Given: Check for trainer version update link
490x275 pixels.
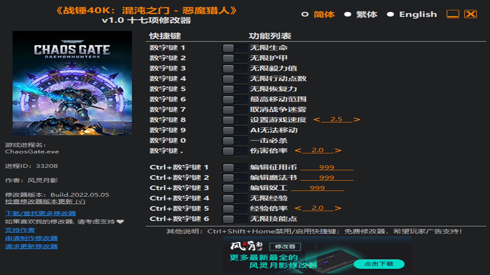Looking at the screenshot, I should point(45,201).
